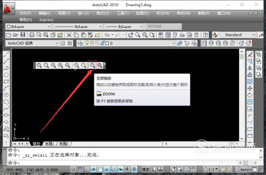266x175 pixels.
Task: Click Zoom Out minus magnifier icon
Action: point(83,65)
